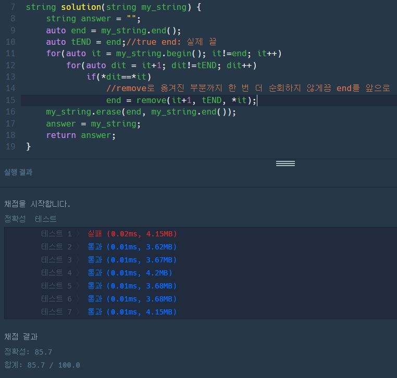The width and height of the screenshot is (397, 378).
Task: Select the 실행 결과 panel header
Action: coord(18,172)
